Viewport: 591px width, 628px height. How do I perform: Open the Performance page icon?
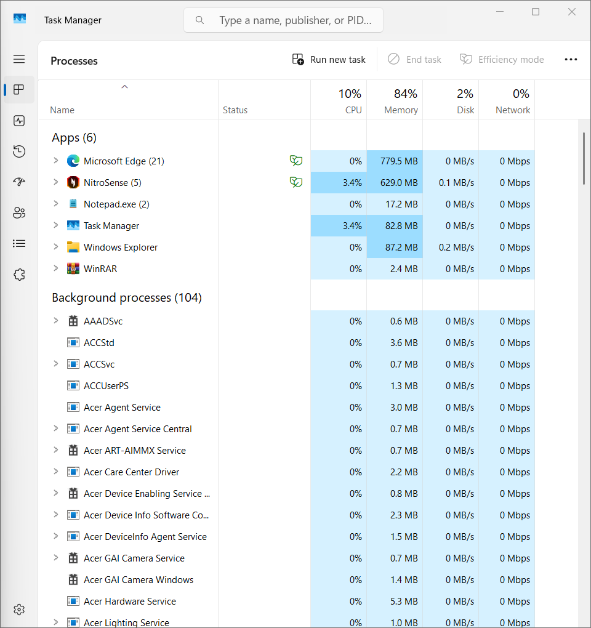(x=19, y=121)
